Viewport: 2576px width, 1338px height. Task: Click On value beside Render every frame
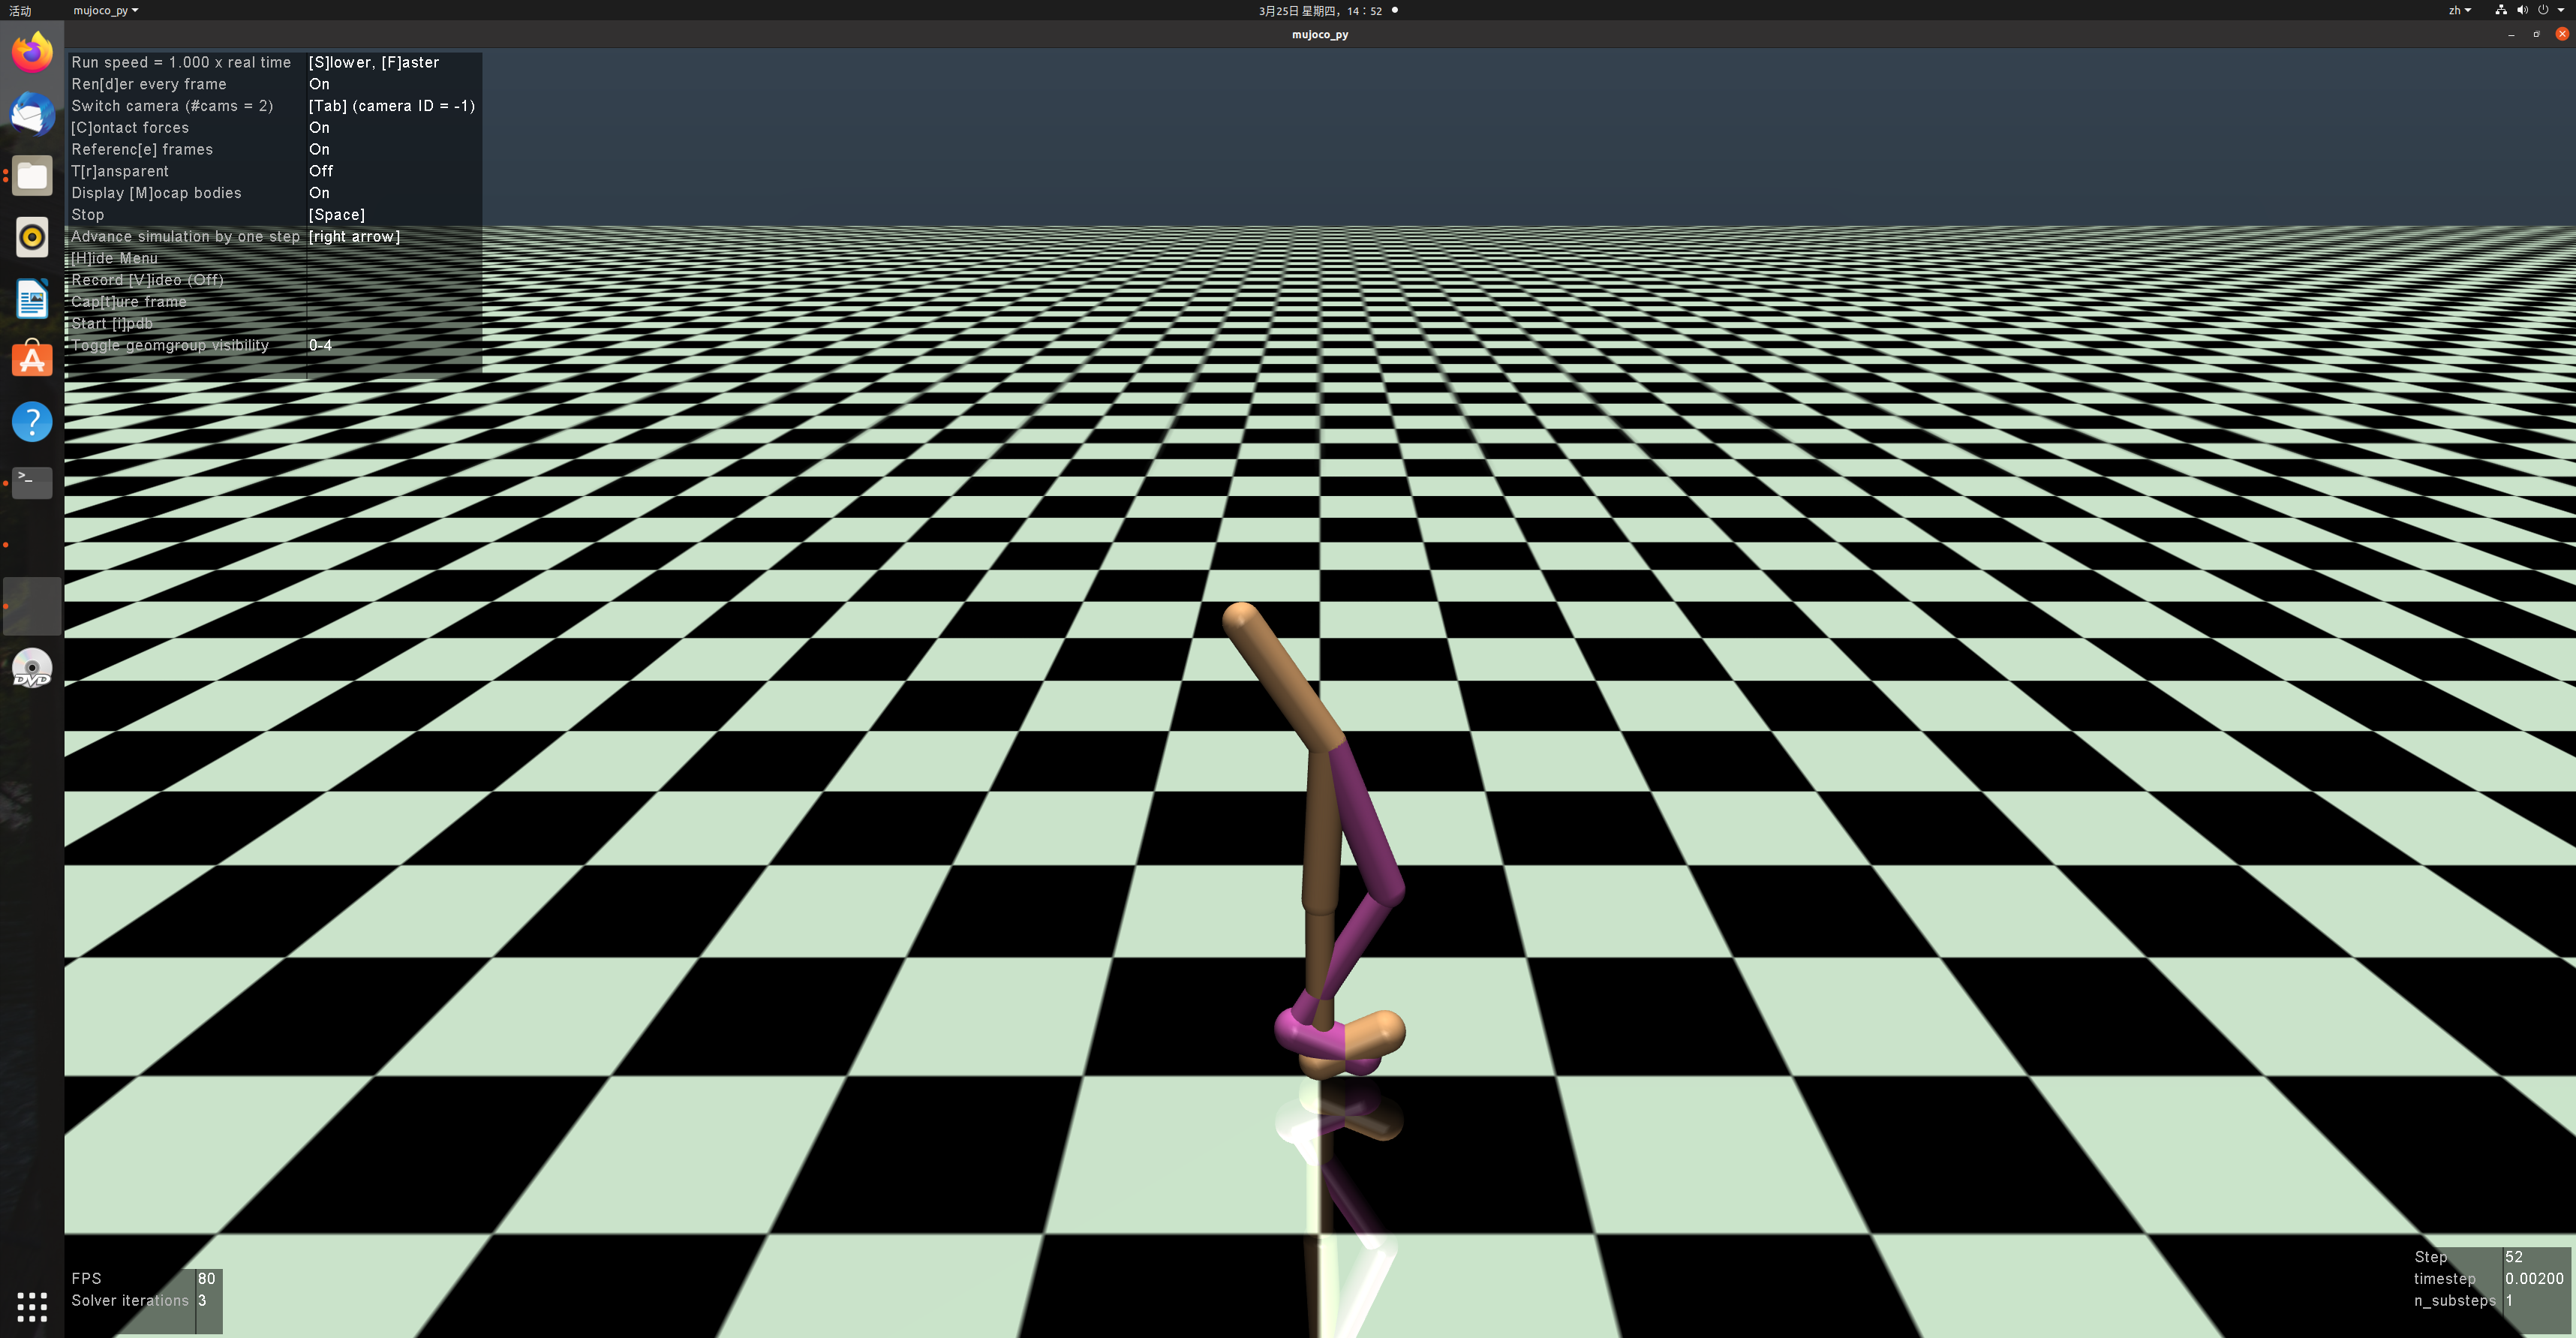click(319, 84)
